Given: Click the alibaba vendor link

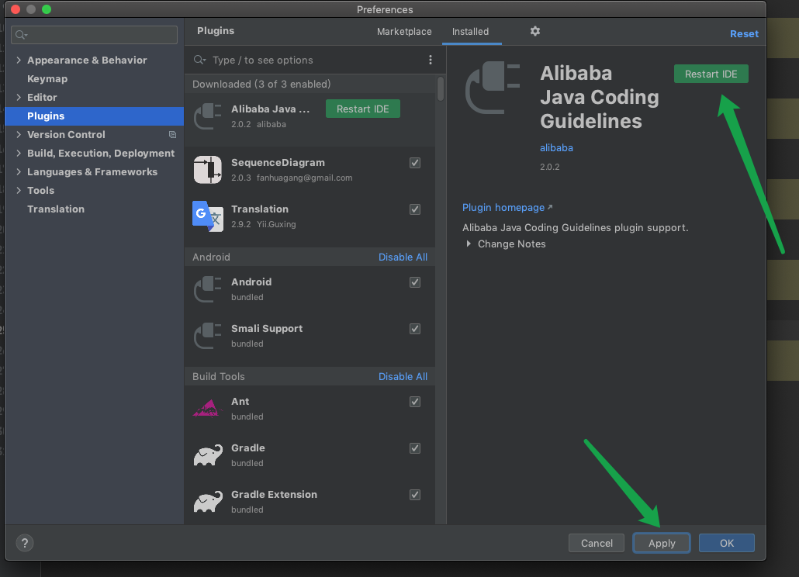Looking at the screenshot, I should pos(556,147).
